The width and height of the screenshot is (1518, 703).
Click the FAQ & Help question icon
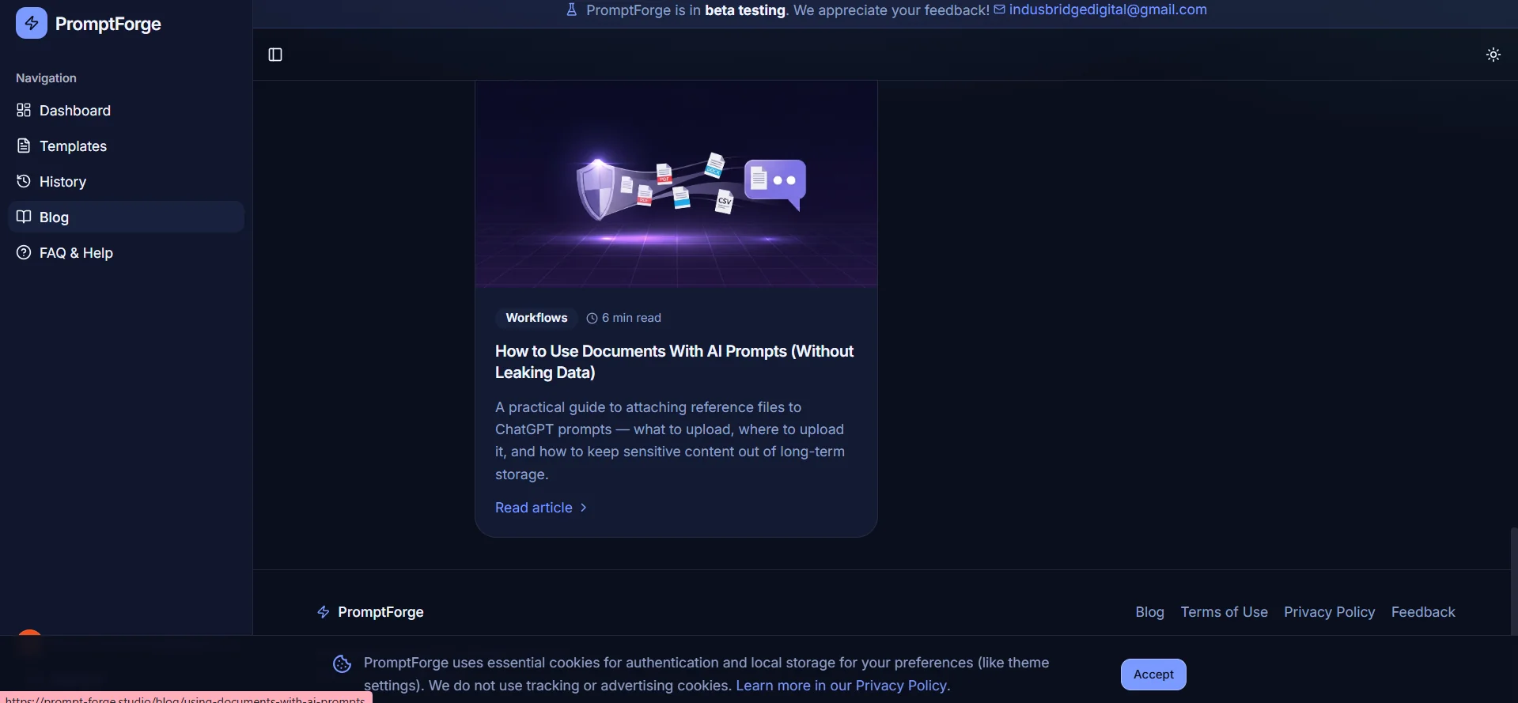click(x=24, y=252)
